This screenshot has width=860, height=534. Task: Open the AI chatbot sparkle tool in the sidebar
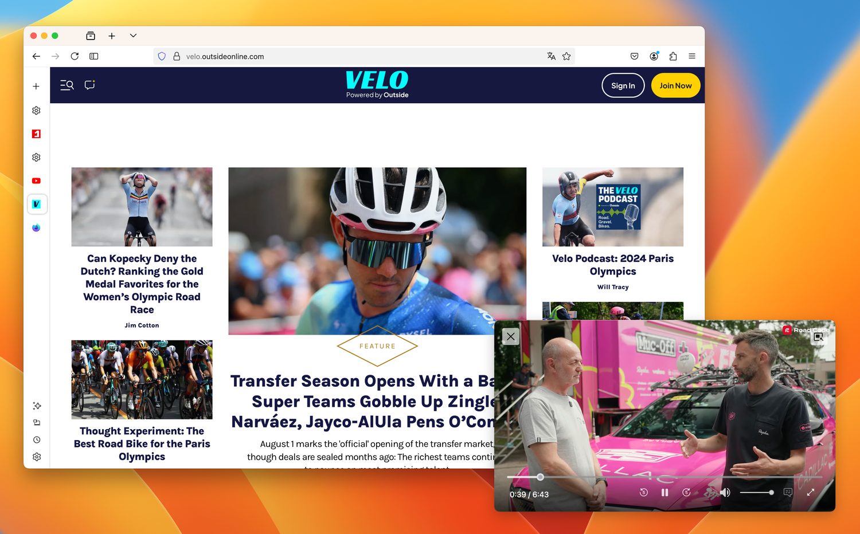[37, 406]
